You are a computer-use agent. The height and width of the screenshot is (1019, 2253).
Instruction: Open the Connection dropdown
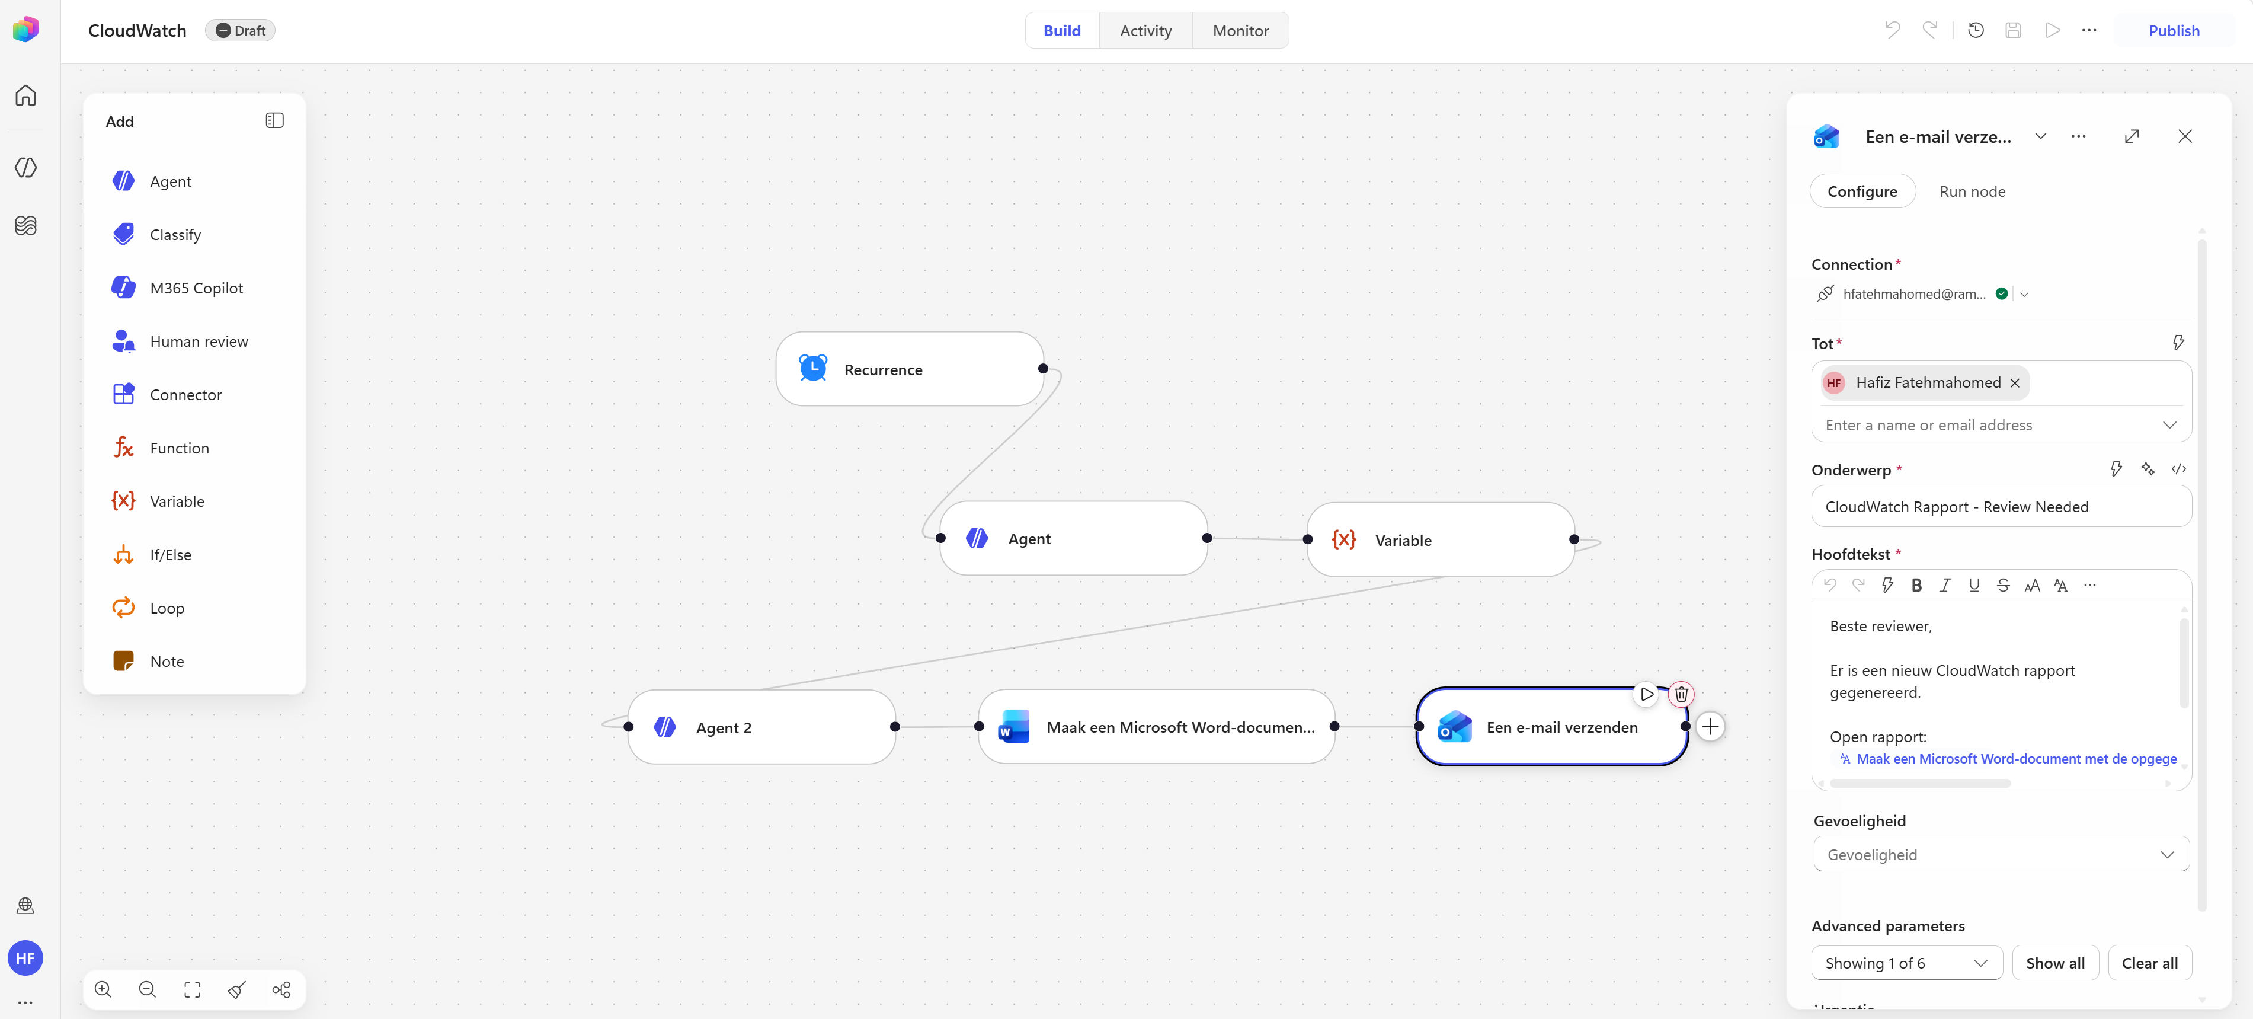(x=2024, y=295)
